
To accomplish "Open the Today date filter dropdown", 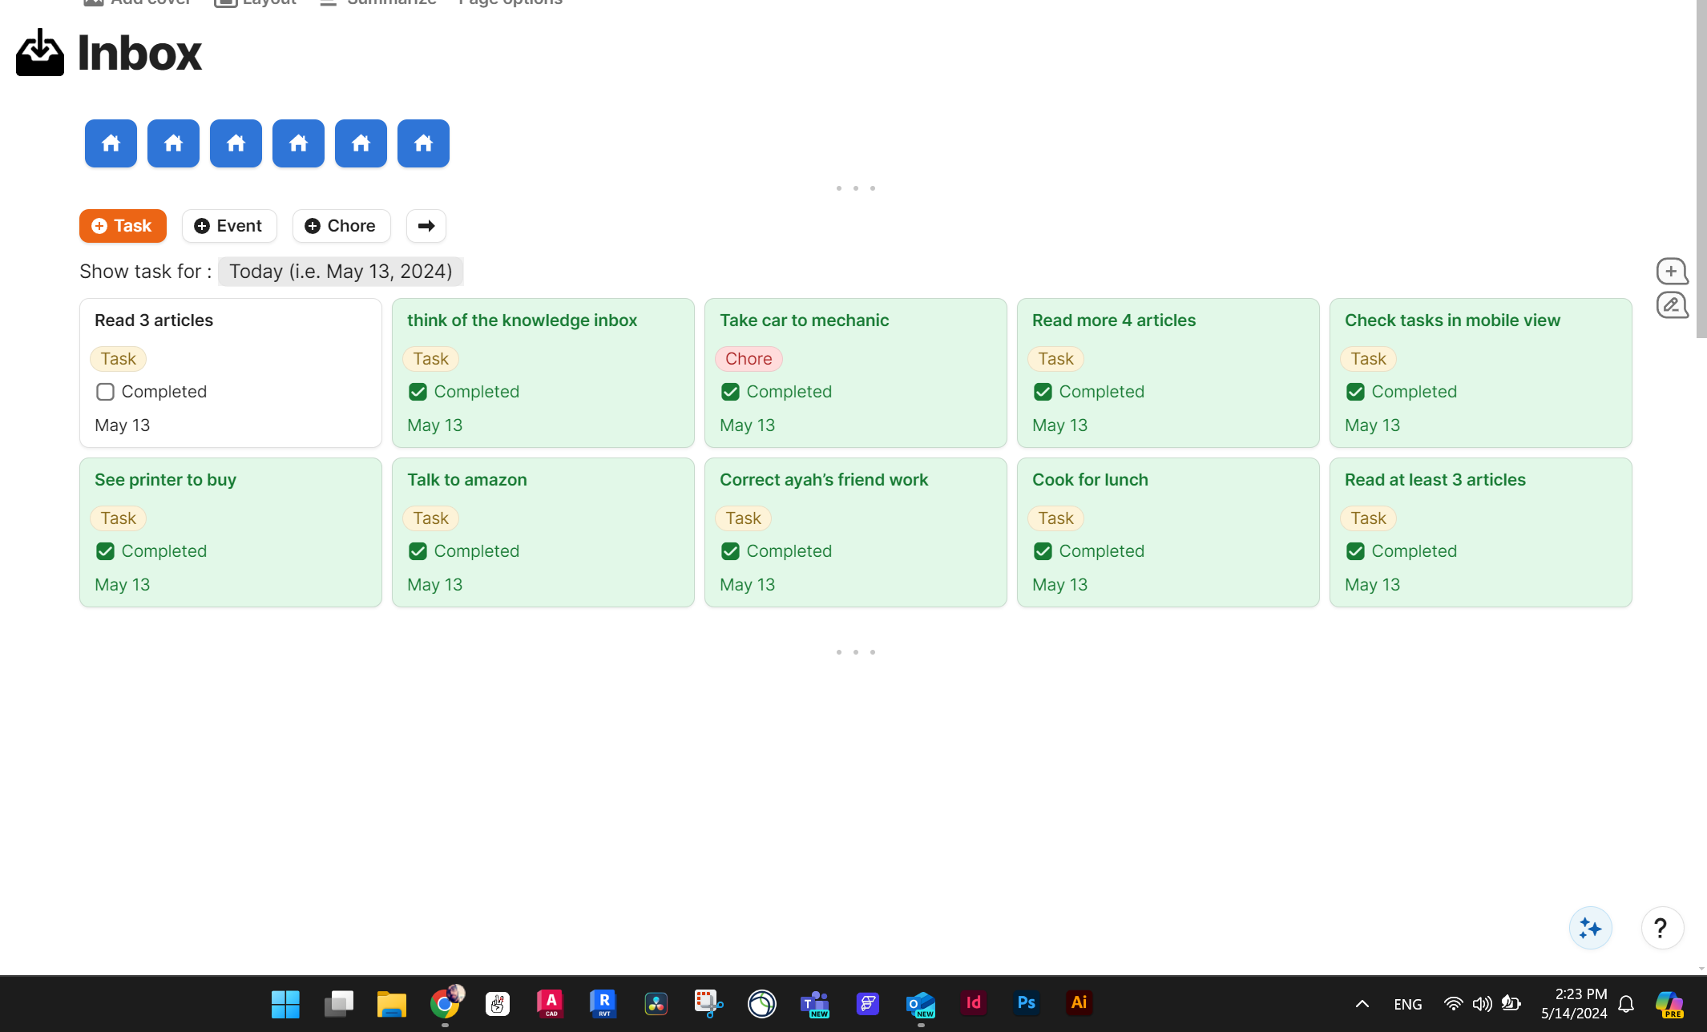I will (x=341, y=272).
